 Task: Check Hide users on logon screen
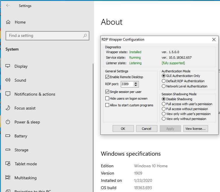[x=107, y=98]
